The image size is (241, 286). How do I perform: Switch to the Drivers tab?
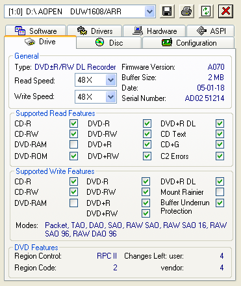coord(95,31)
